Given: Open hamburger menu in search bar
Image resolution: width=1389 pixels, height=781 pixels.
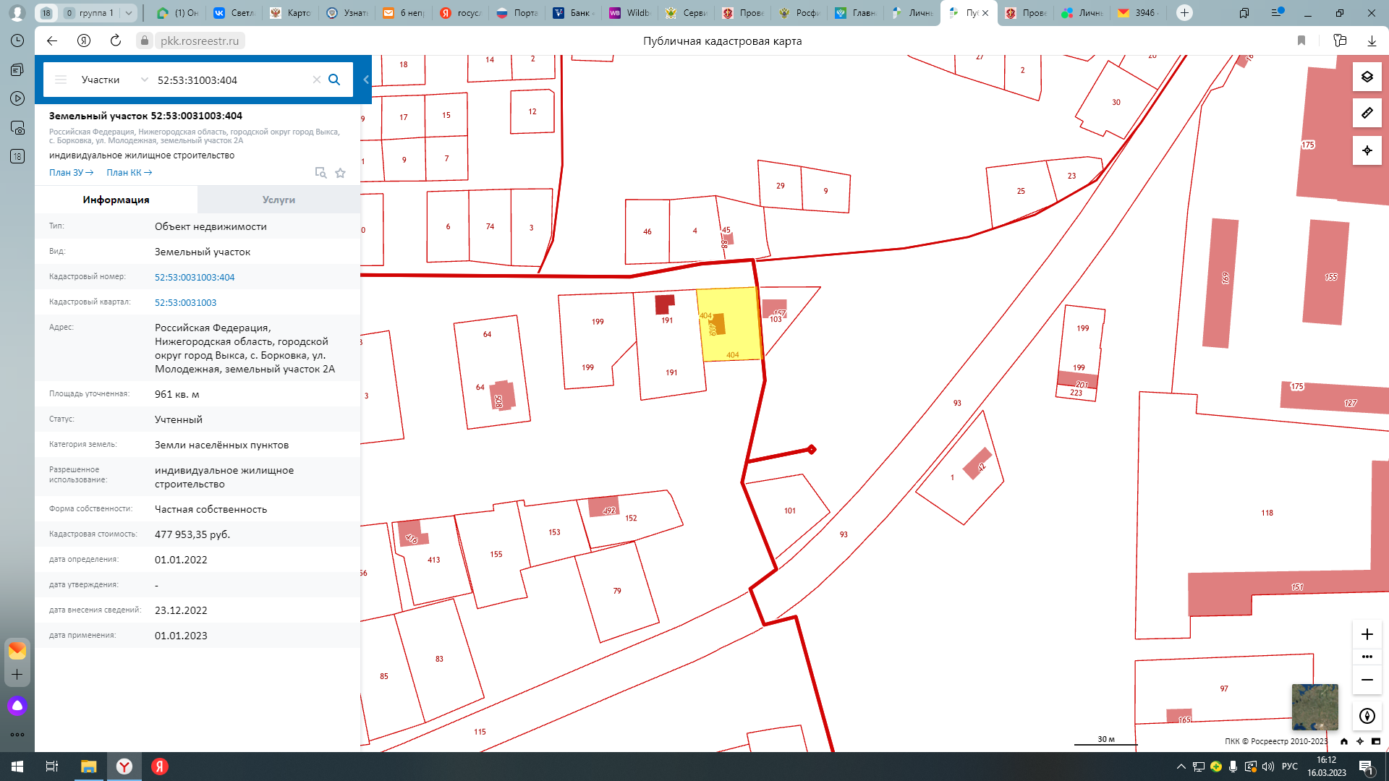Looking at the screenshot, I should (x=61, y=80).
